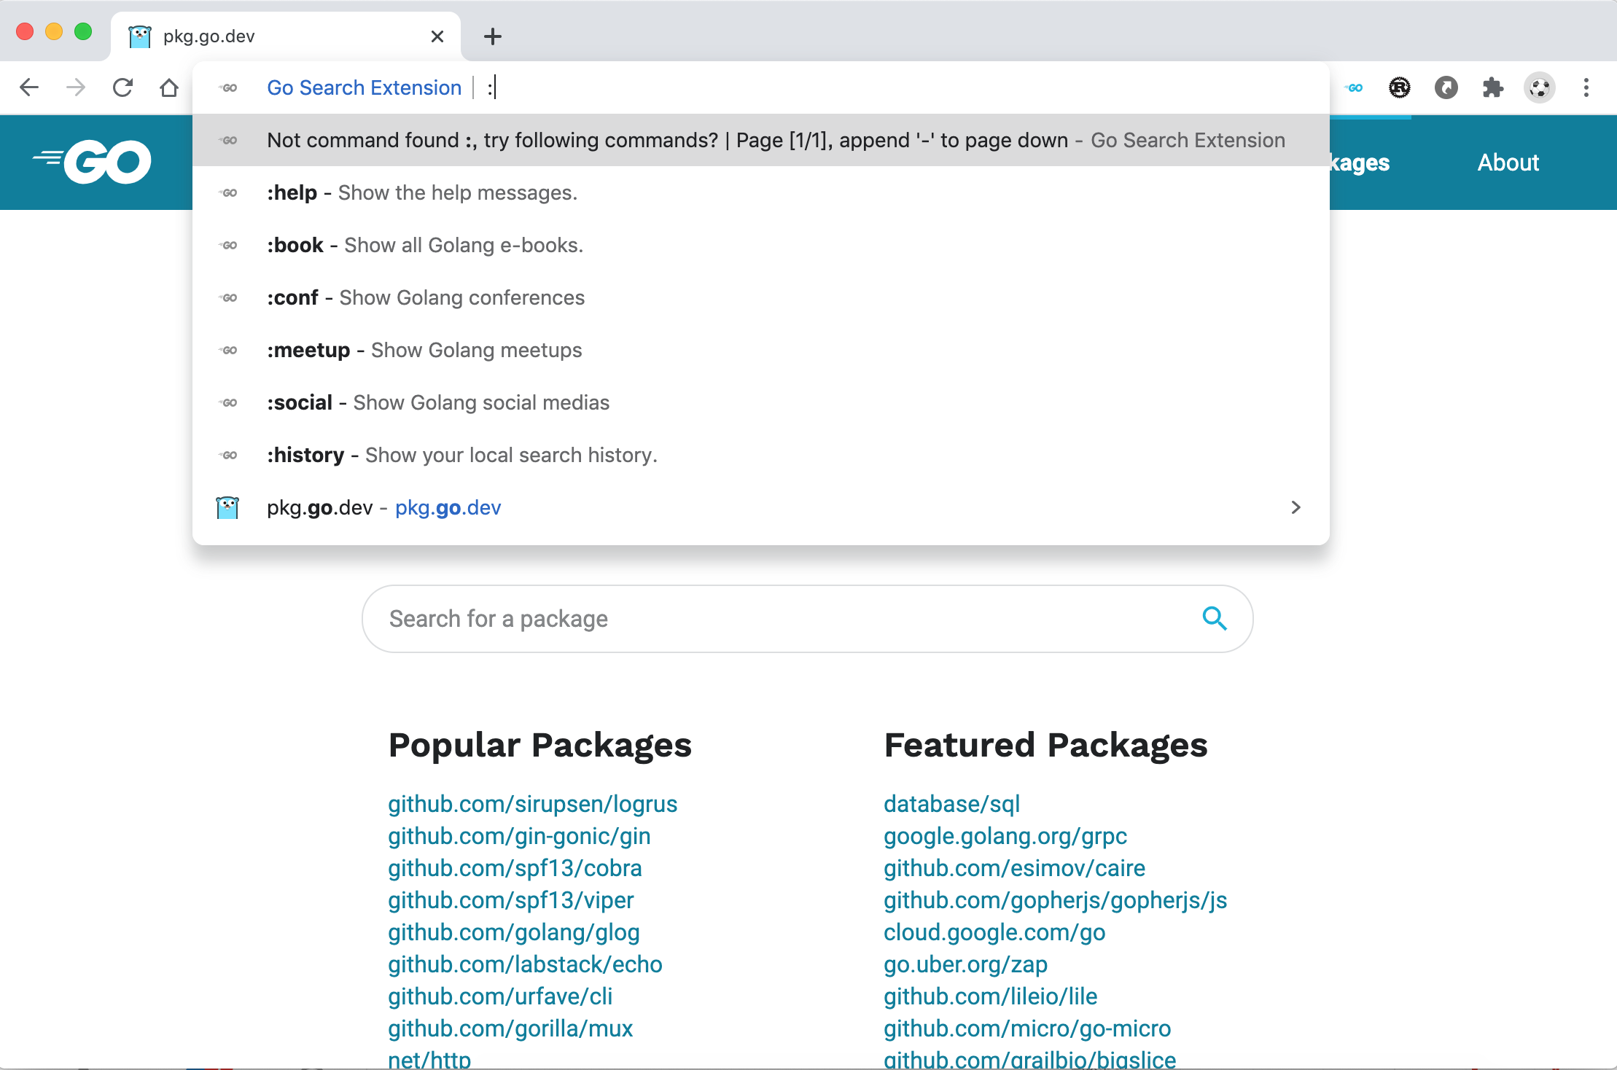This screenshot has height=1070, width=1617.
Task: Open the browser home page
Action: [169, 88]
